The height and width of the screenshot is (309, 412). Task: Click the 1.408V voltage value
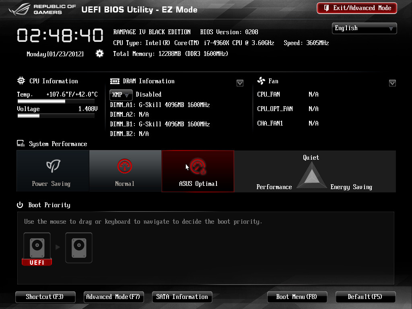(x=88, y=109)
